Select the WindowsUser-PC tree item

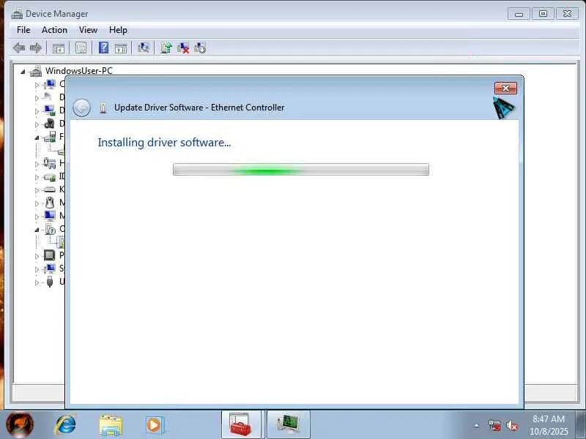(79, 70)
